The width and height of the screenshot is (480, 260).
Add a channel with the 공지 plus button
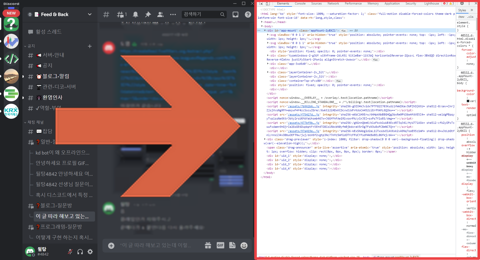coord(90,46)
